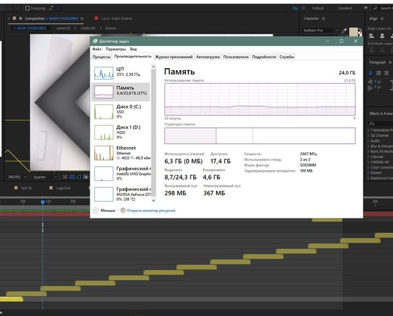Select the ЦП performance graph thumbnail
Screen dimensions: 393x316
click(103, 71)
